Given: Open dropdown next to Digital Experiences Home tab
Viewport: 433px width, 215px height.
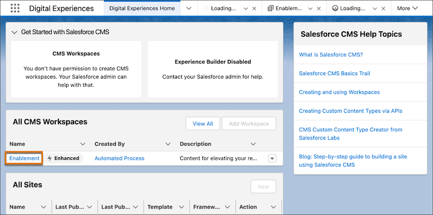Looking at the screenshot, I should click(189, 8).
